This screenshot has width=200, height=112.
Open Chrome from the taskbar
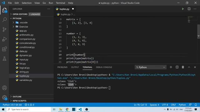(67, 109)
